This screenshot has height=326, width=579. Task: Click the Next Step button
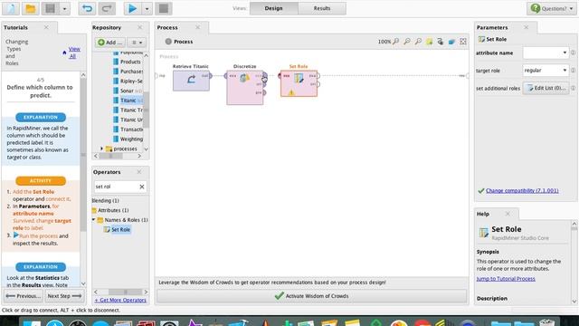click(x=64, y=296)
